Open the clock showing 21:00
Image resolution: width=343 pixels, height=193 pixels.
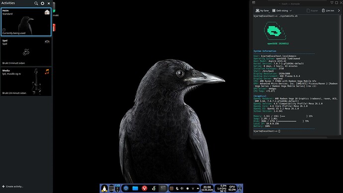[207, 189]
